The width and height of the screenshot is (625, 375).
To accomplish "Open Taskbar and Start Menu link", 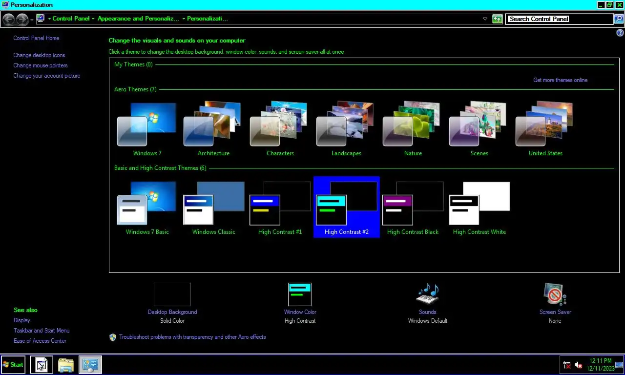I will (x=42, y=331).
